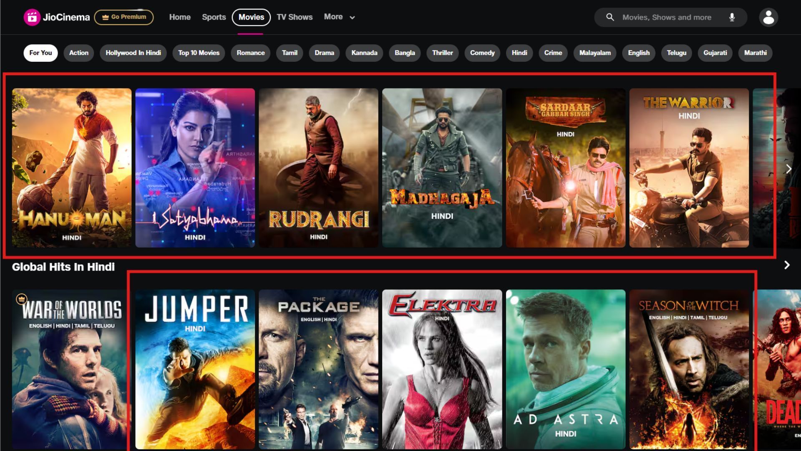
Task: Open the Ad Astra movie poster
Action: pos(565,370)
